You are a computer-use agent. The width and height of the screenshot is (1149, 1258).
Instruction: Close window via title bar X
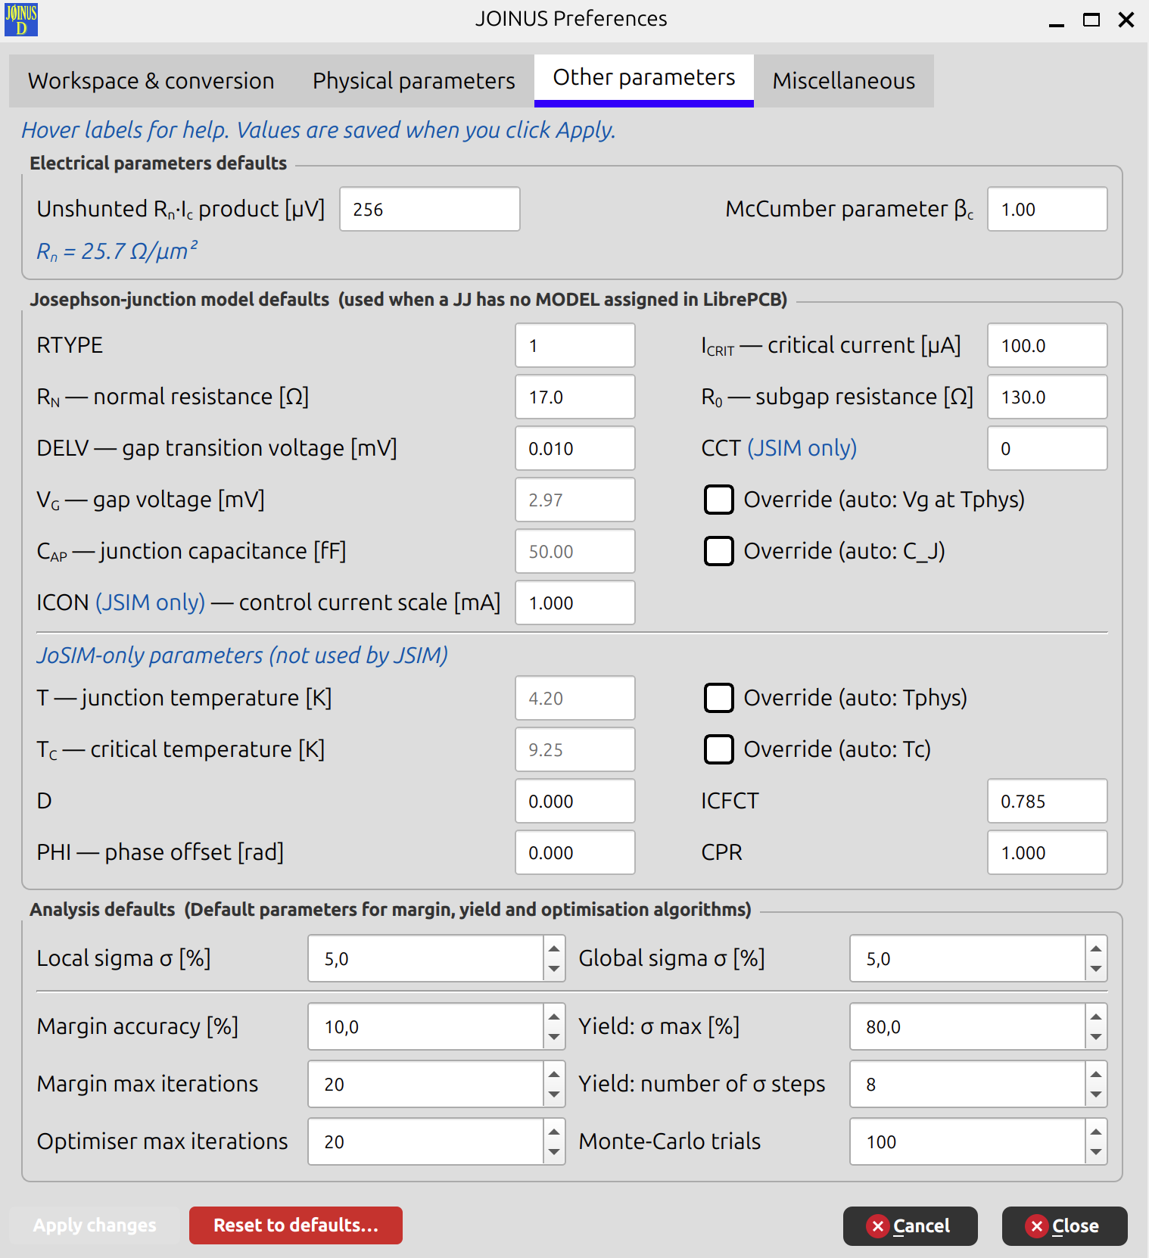[1126, 20]
